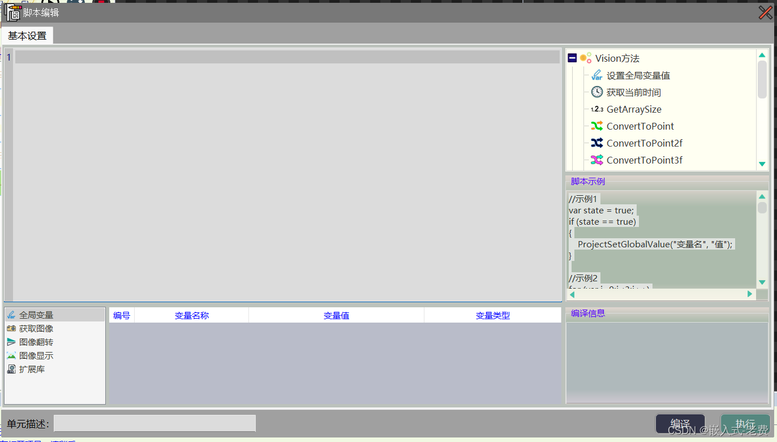Select ConvertToPoint2f method item
The width and height of the screenshot is (777, 442).
click(x=645, y=143)
